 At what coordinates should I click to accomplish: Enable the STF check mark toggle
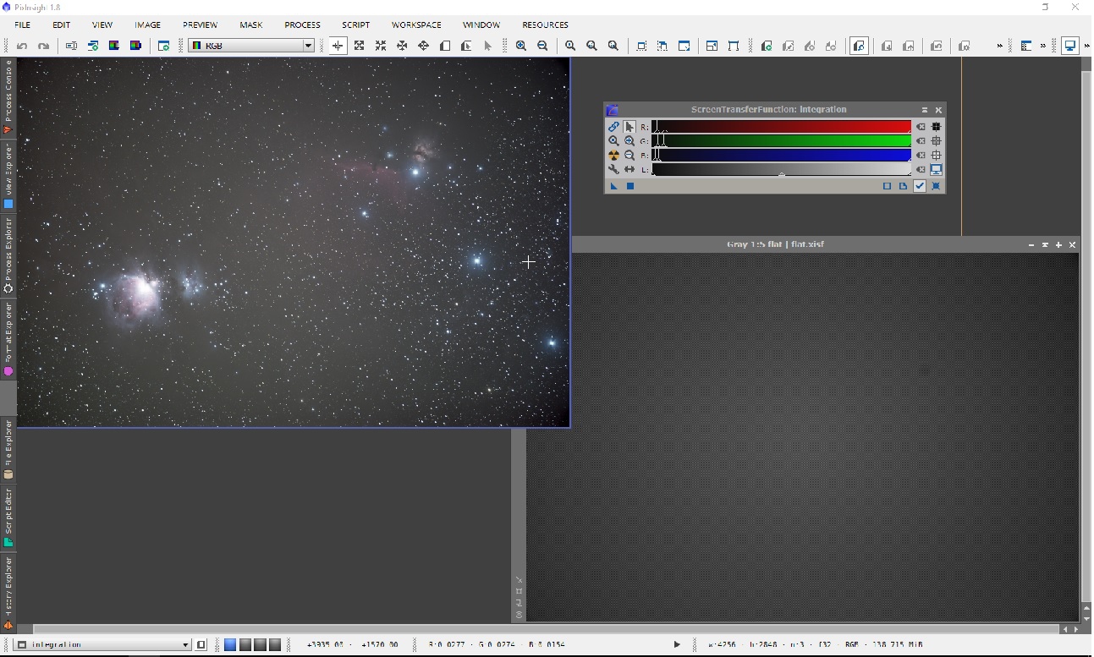pos(920,186)
